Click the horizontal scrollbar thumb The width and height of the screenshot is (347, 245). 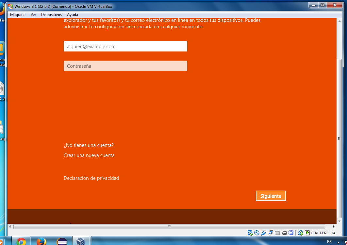pos(169,226)
